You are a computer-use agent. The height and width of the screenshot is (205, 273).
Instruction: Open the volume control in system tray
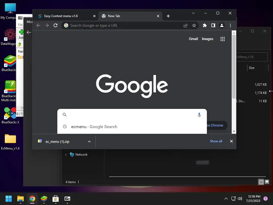point(240,199)
